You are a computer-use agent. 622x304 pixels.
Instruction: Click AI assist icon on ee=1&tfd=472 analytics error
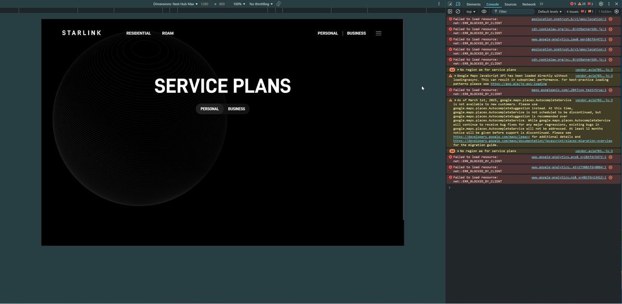point(611,39)
